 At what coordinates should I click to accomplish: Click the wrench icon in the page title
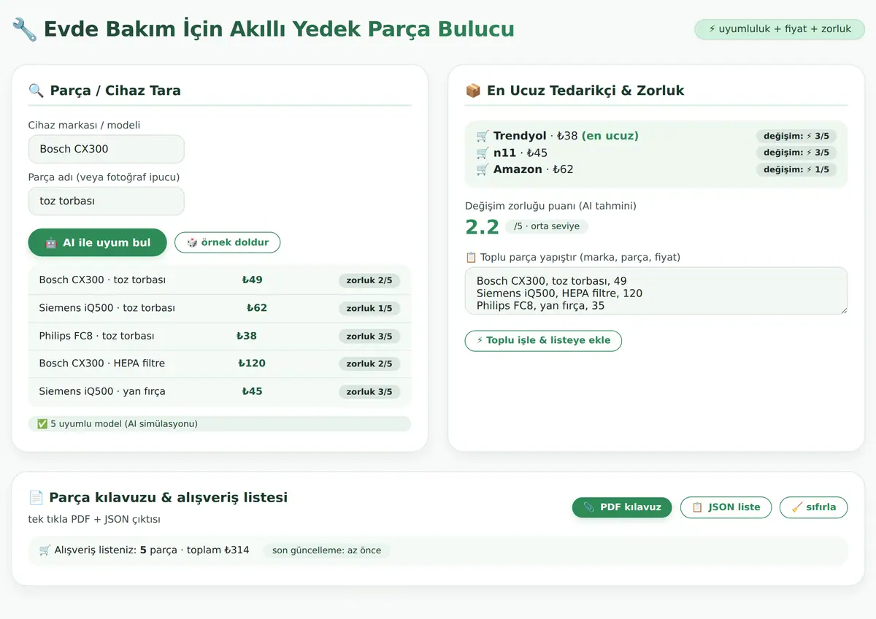click(x=25, y=29)
